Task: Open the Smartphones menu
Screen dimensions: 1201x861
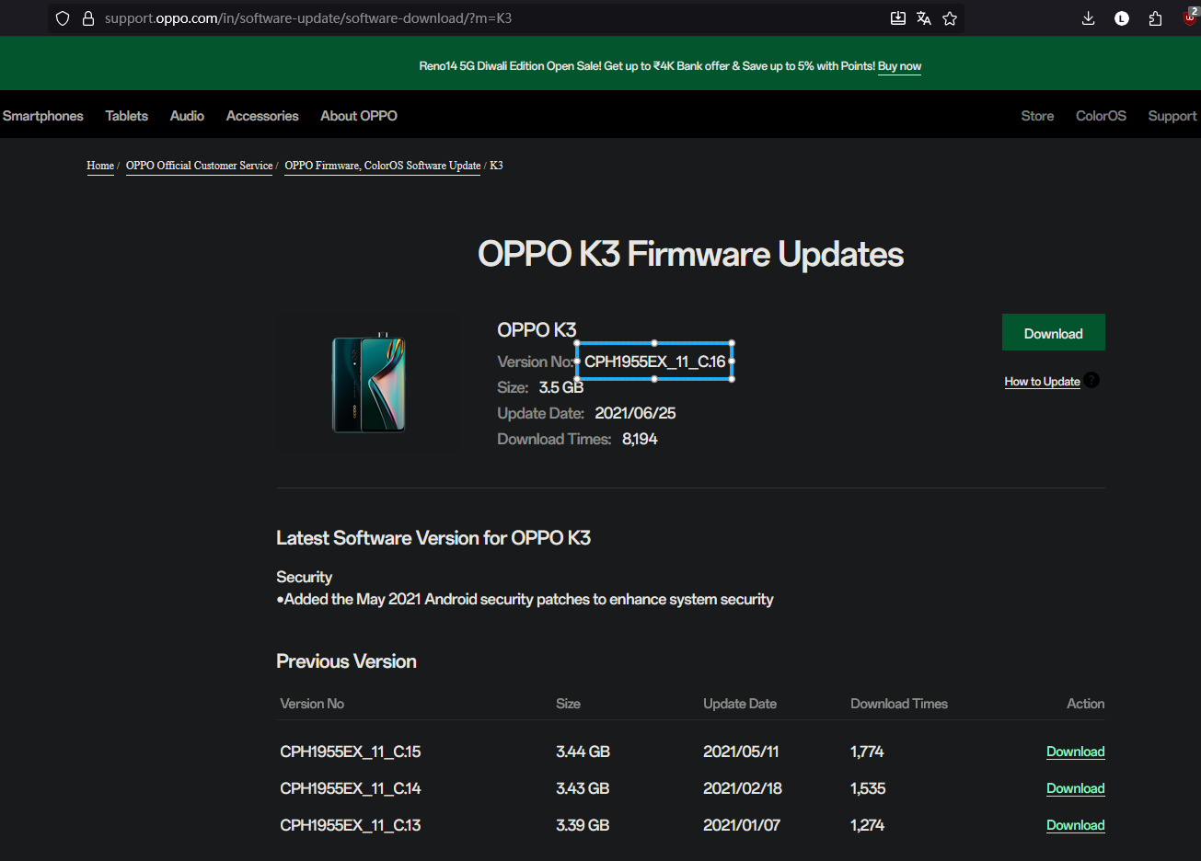Action: pyautogui.click(x=43, y=116)
